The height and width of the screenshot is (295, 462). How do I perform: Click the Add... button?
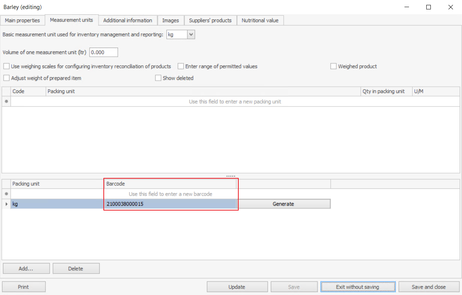26,268
